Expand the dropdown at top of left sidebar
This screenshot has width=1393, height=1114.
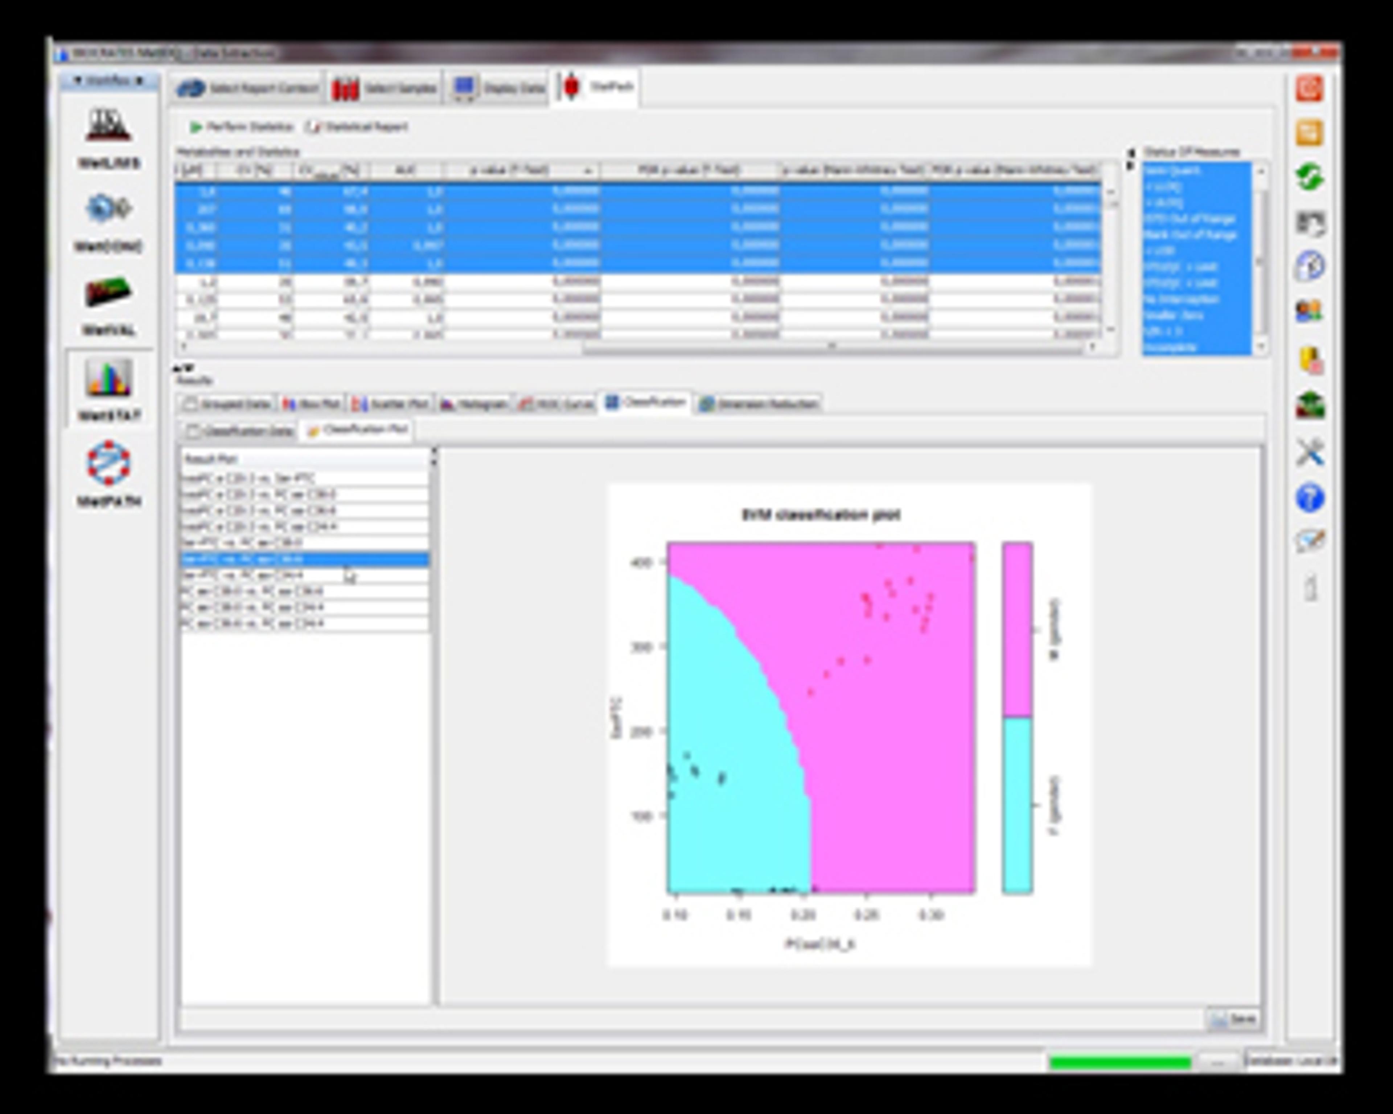[x=108, y=81]
